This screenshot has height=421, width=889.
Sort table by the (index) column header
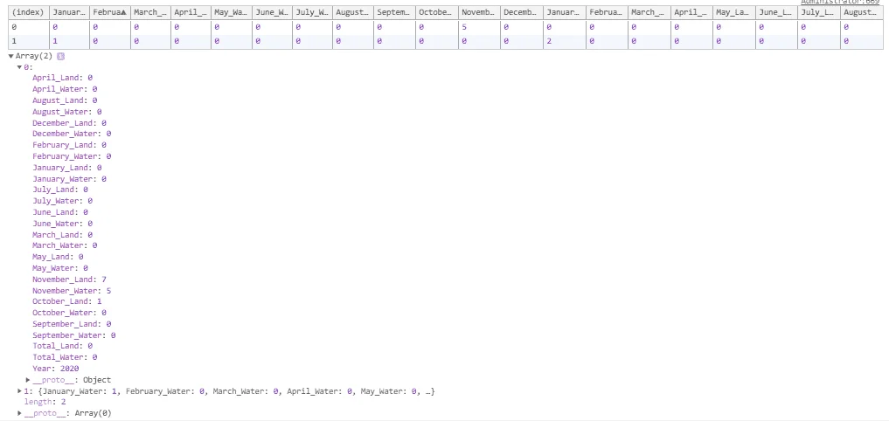click(x=29, y=12)
